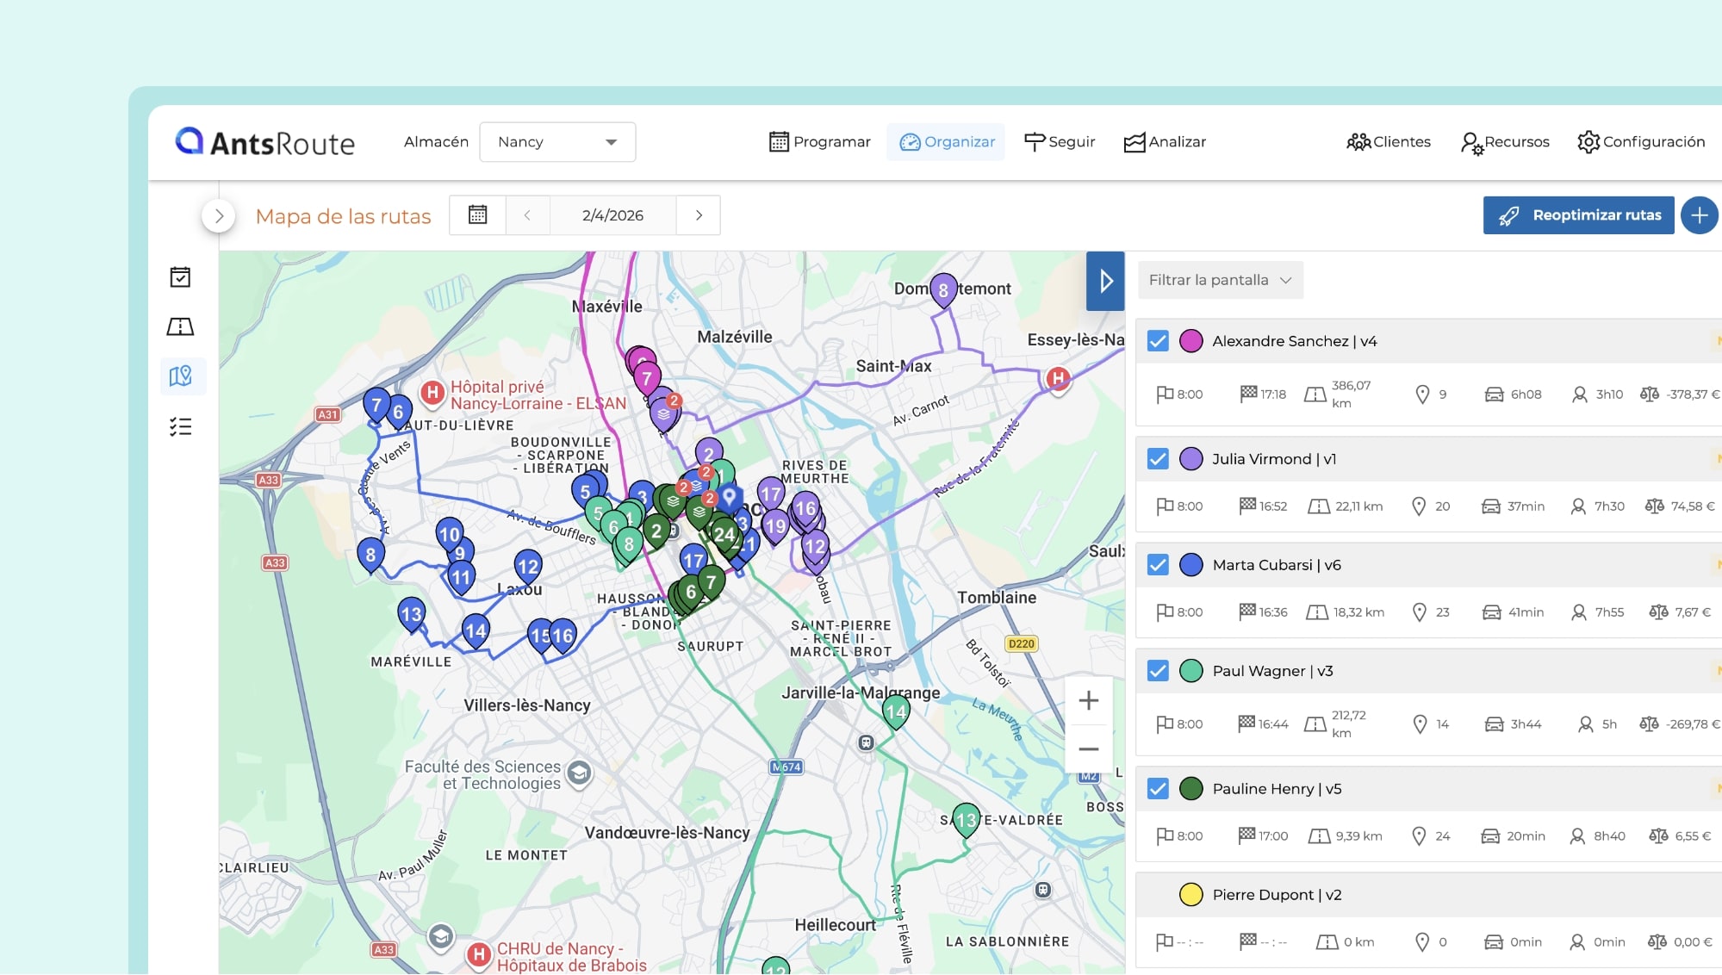Select the route map sidebar icon

click(x=181, y=376)
